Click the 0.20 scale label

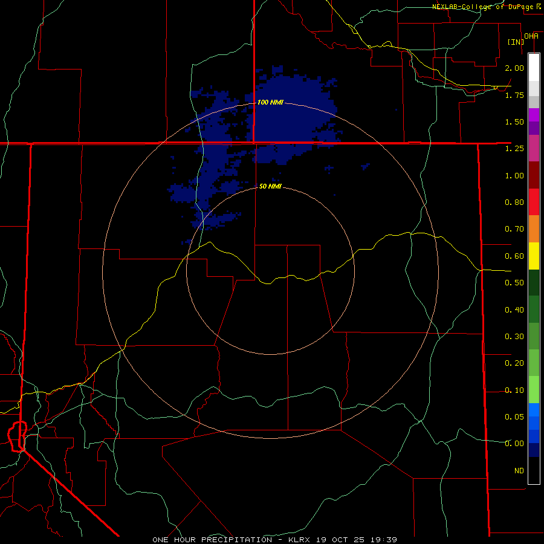[x=514, y=363]
